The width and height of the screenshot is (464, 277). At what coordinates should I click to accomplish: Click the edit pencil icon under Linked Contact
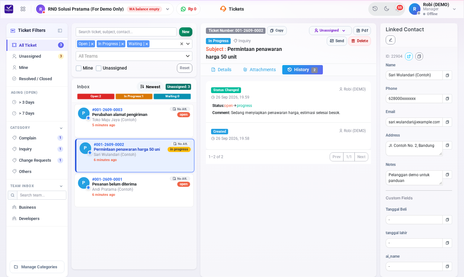click(391, 40)
